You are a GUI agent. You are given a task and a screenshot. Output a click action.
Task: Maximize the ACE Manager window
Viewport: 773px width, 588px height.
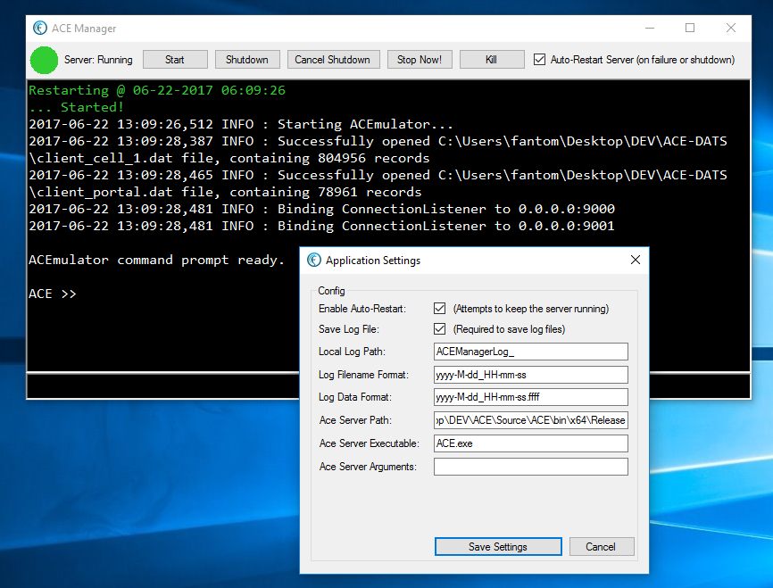click(690, 28)
